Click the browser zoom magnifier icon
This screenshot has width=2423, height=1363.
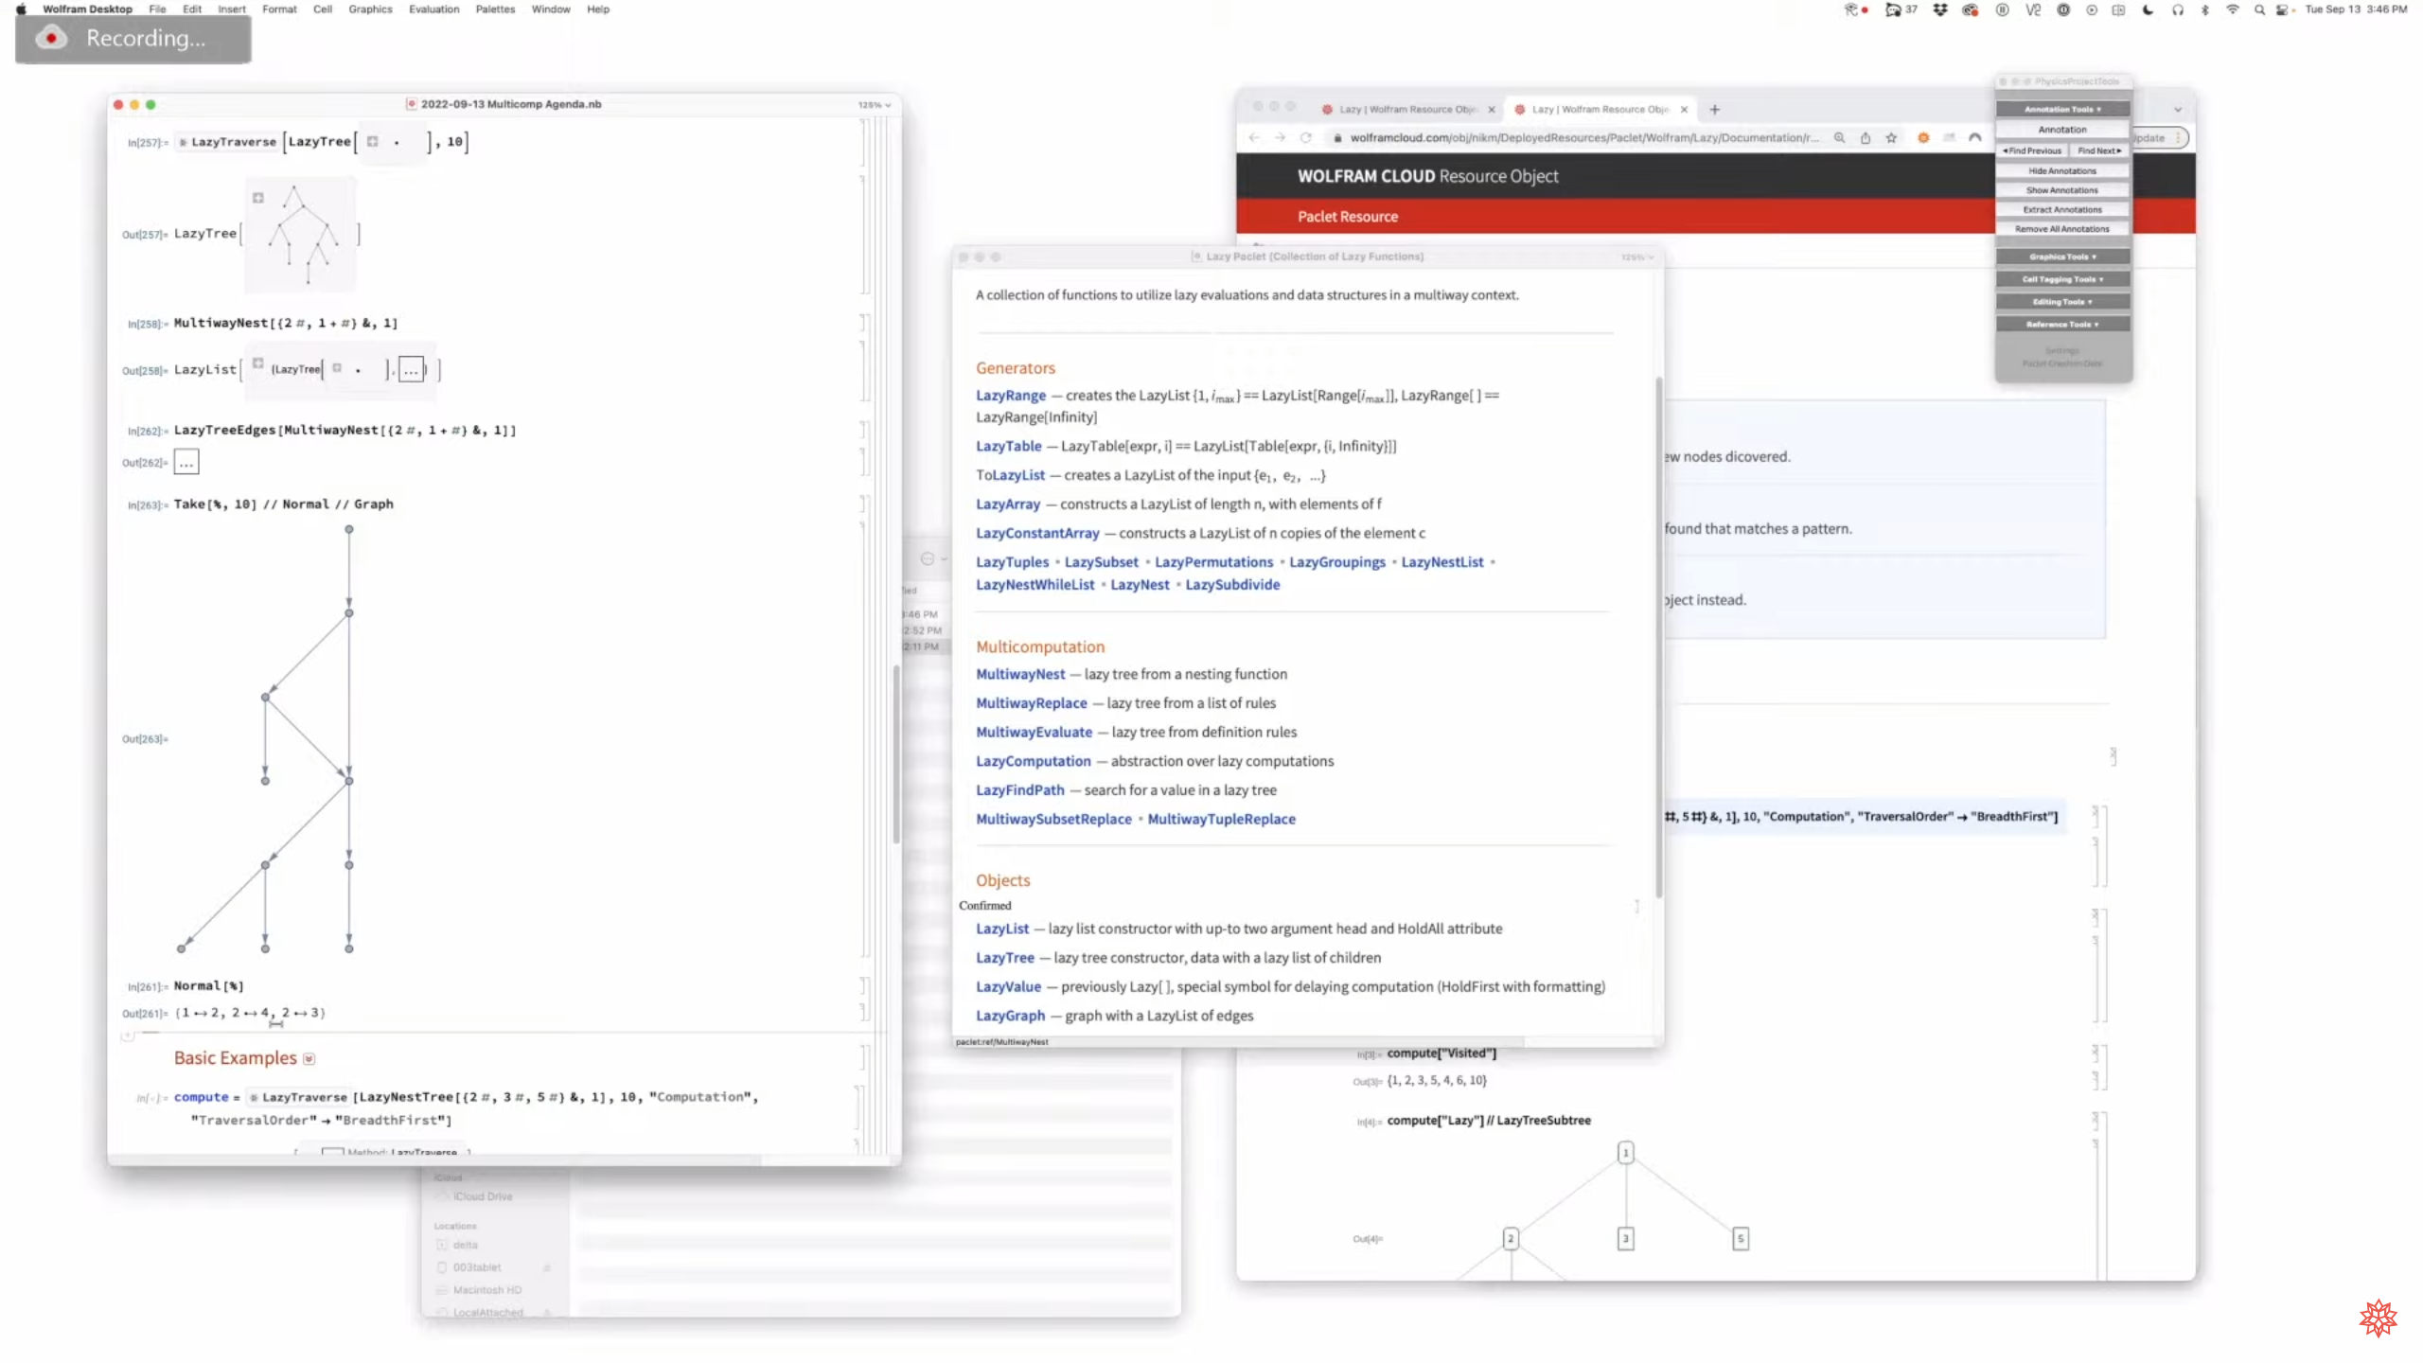pyautogui.click(x=1839, y=138)
